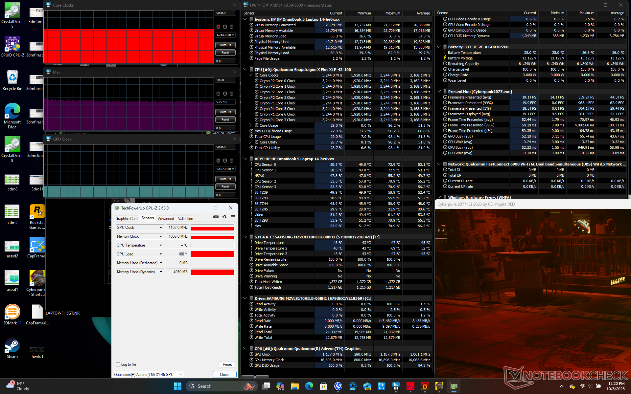Click the HP icon in the taskbar
Image resolution: width=631 pixels, height=394 pixels.
[x=338, y=386]
